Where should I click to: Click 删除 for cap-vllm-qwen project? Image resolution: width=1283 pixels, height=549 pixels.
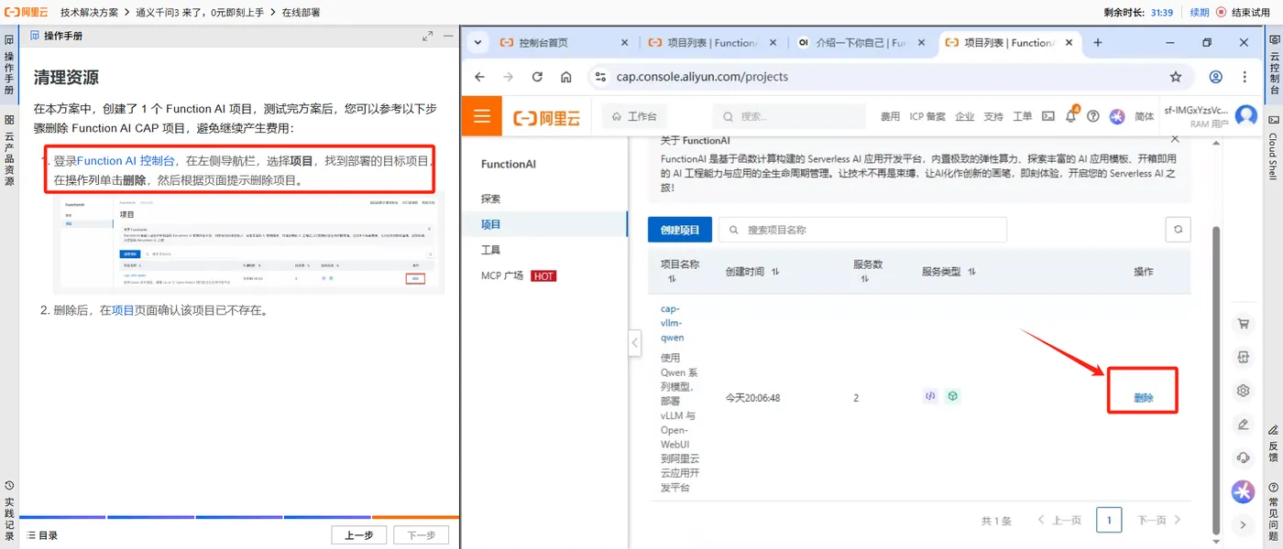point(1143,398)
